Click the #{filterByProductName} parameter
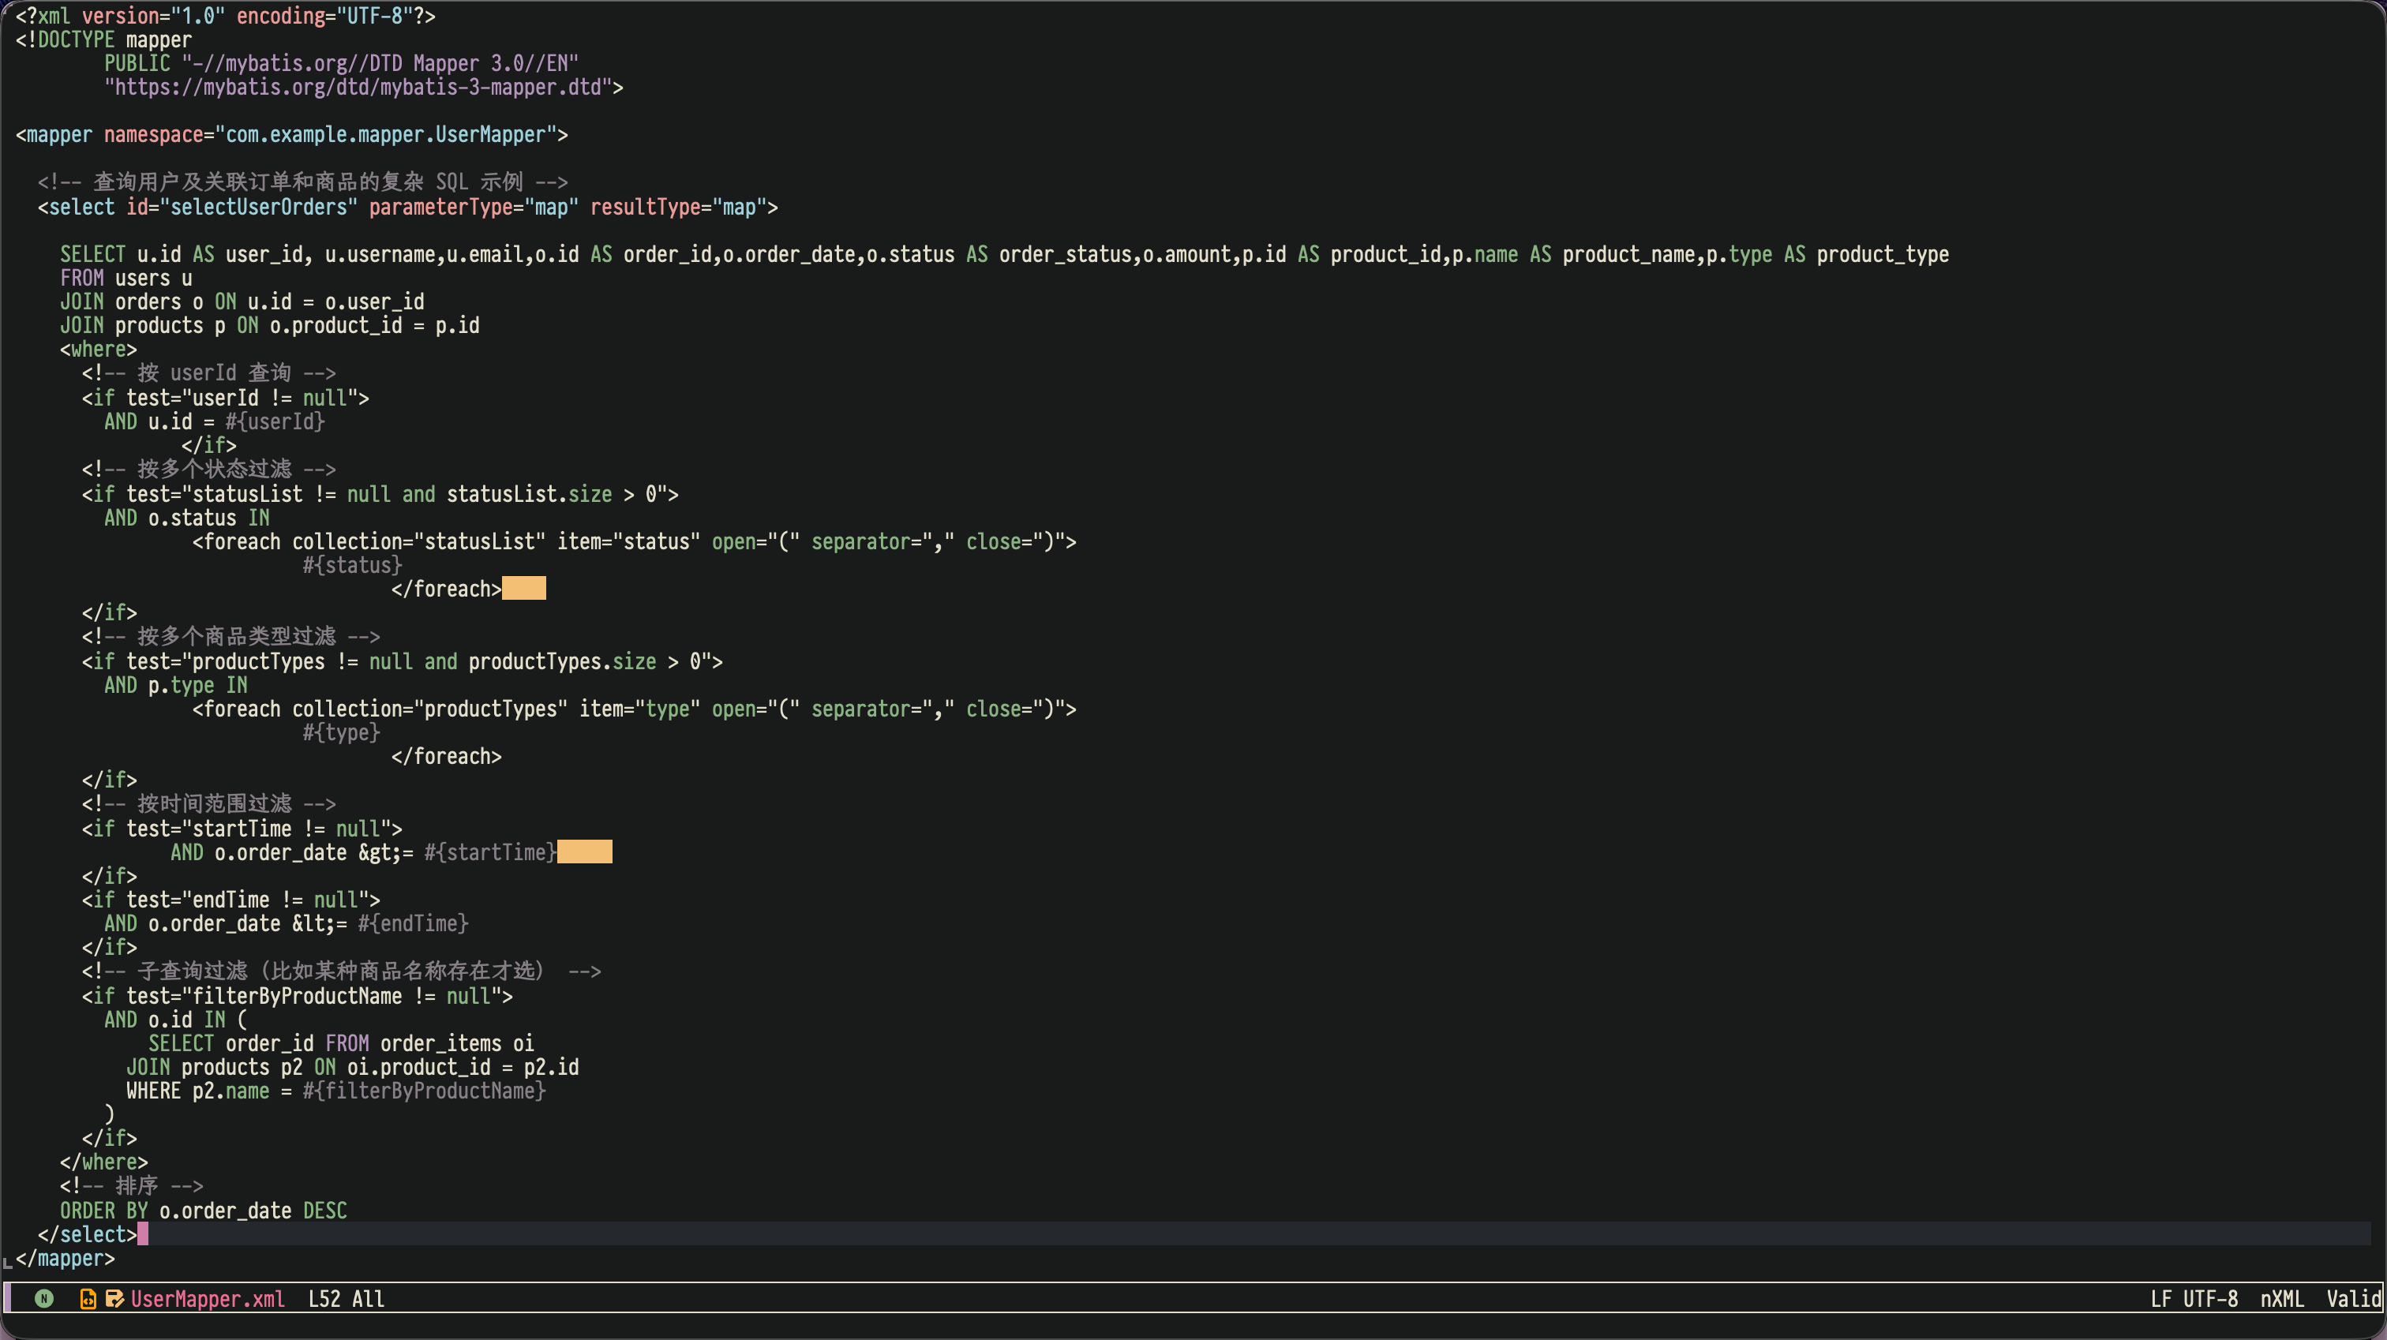This screenshot has height=1340, width=2387. 423,1091
